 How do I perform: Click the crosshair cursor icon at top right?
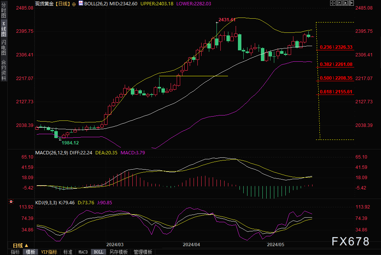(x=333, y=3)
